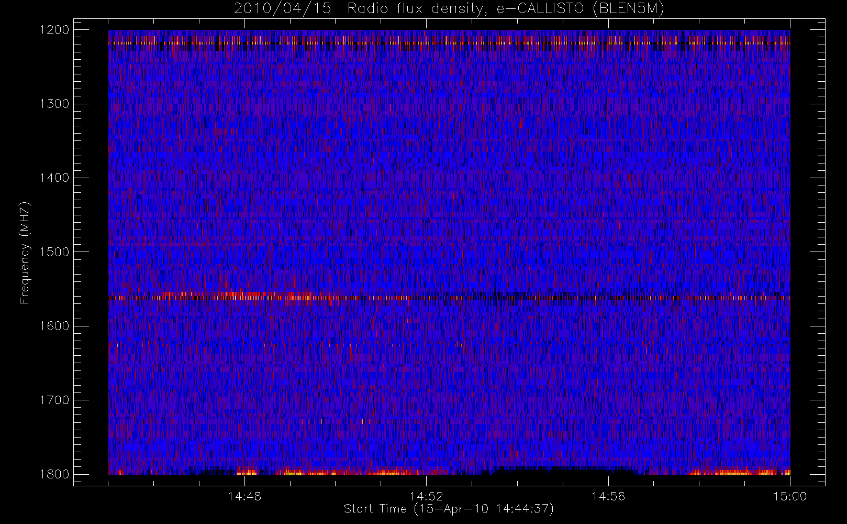Click the 14:48 time tick label
This screenshot has width=847, height=524.
coord(244,496)
